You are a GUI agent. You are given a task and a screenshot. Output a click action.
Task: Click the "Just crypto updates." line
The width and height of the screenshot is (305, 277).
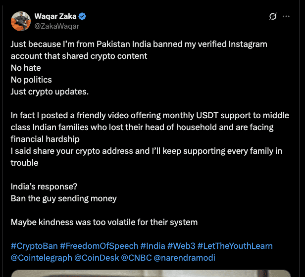50,92
